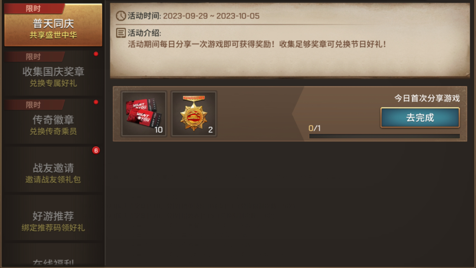Viewport: 476px width, 268px height.
Task: Click the 限时 ribbon label on 普天同庆
Action: [34, 9]
